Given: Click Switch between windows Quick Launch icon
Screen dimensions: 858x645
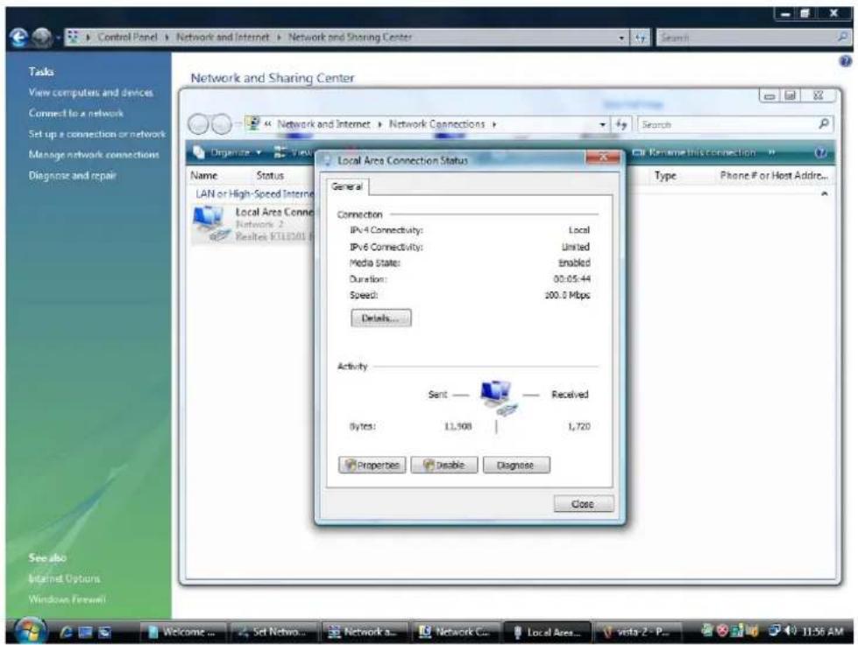Looking at the screenshot, I should [104, 632].
